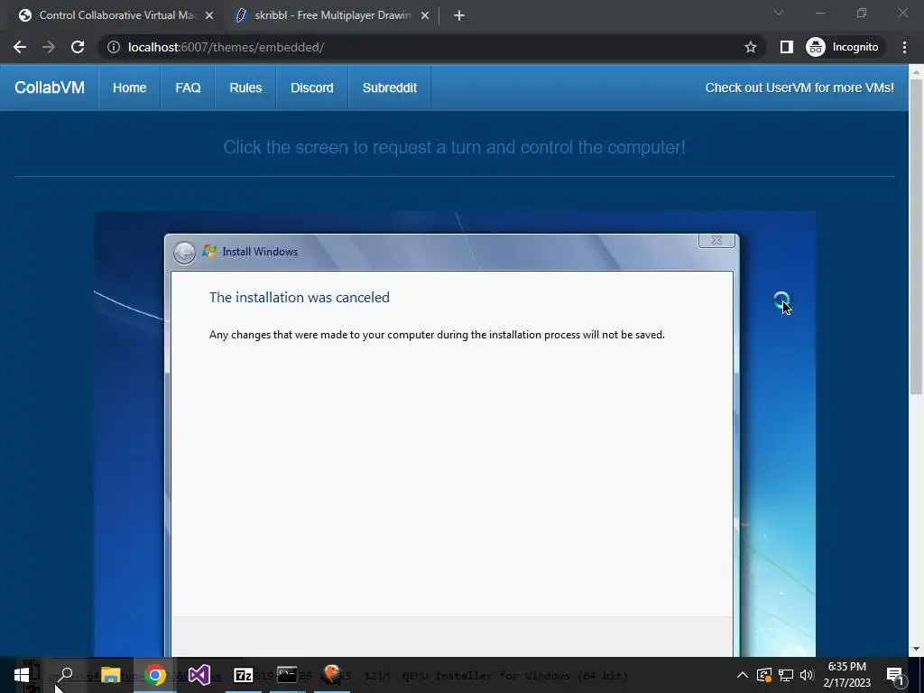Open the FAQ navigation item
The image size is (924, 693).
tap(188, 88)
